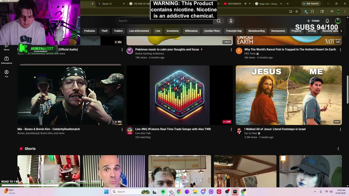The image size is (349, 196).
Task: Open options for Pokémon music video
Action: pos(231,50)
